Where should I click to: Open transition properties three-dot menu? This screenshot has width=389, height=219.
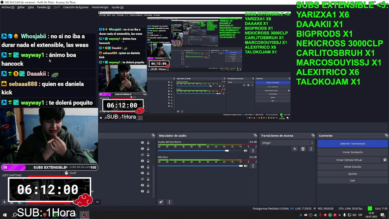(x=311, y=149)
